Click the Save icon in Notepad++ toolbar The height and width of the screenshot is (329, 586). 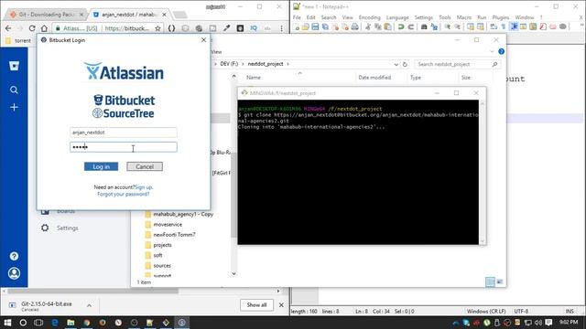tap(315, 27)
